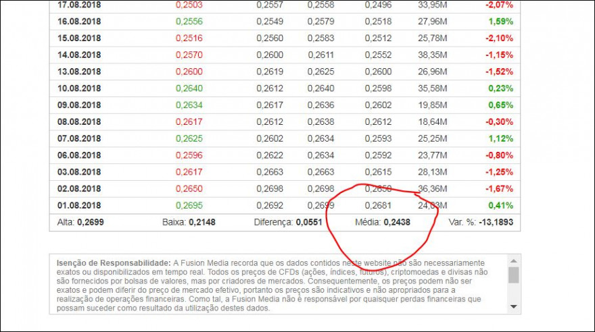The height and width of the screenshot is (332, 595).
Task: Click the volume 35,58M
Action: coord(433,88)
